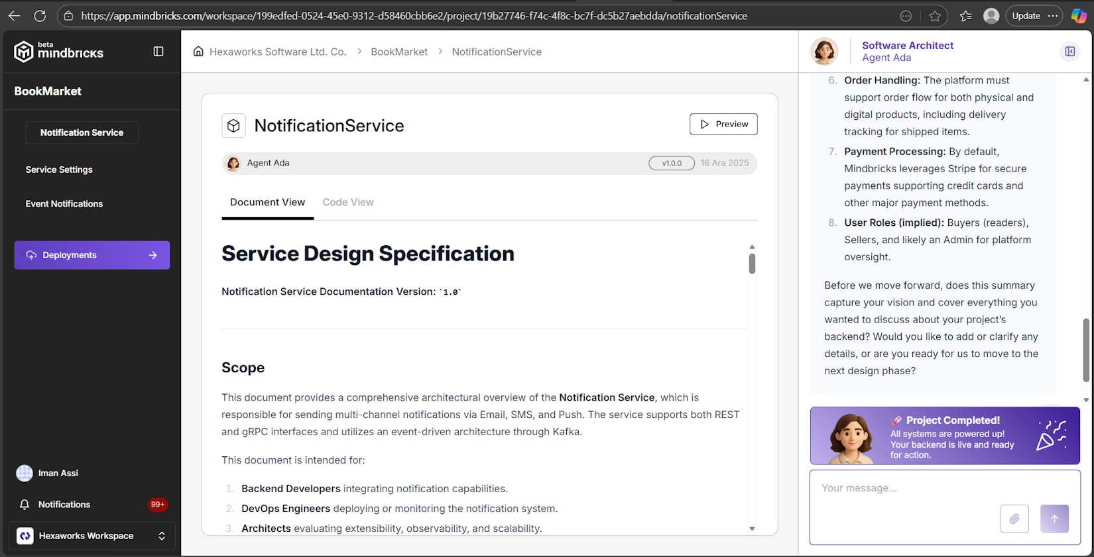Select the Document View tab

tap(267, 203)
